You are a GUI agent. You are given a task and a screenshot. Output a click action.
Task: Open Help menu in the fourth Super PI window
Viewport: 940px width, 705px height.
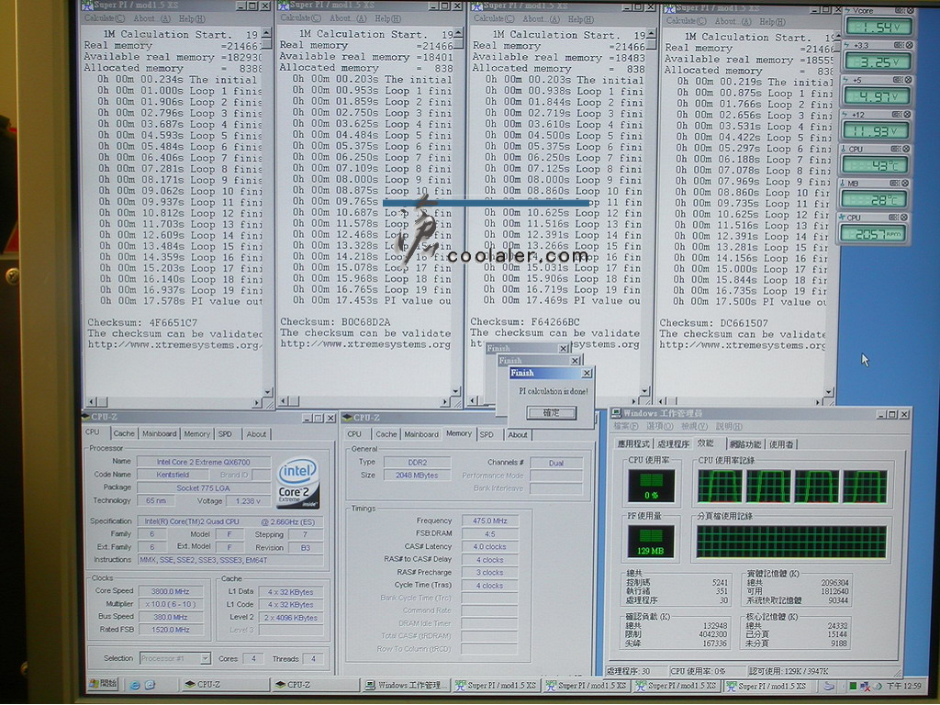click(x=772, y=22)
